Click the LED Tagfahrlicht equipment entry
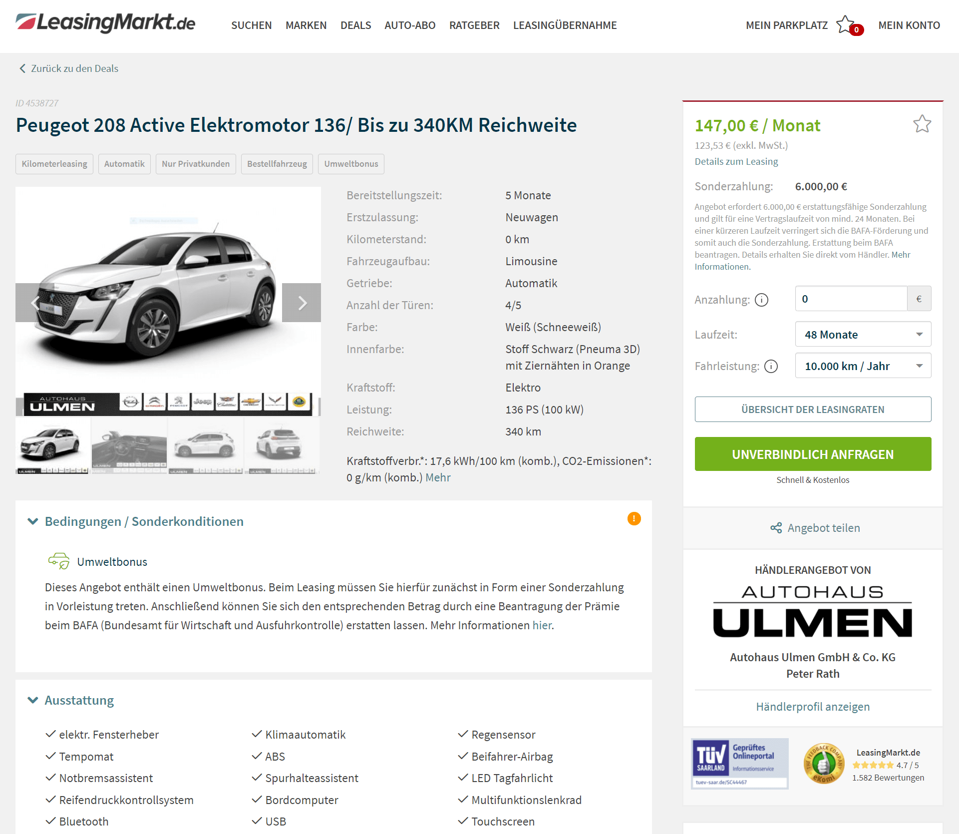Screen dimensions: 959x834 click(x=512, y=778)
